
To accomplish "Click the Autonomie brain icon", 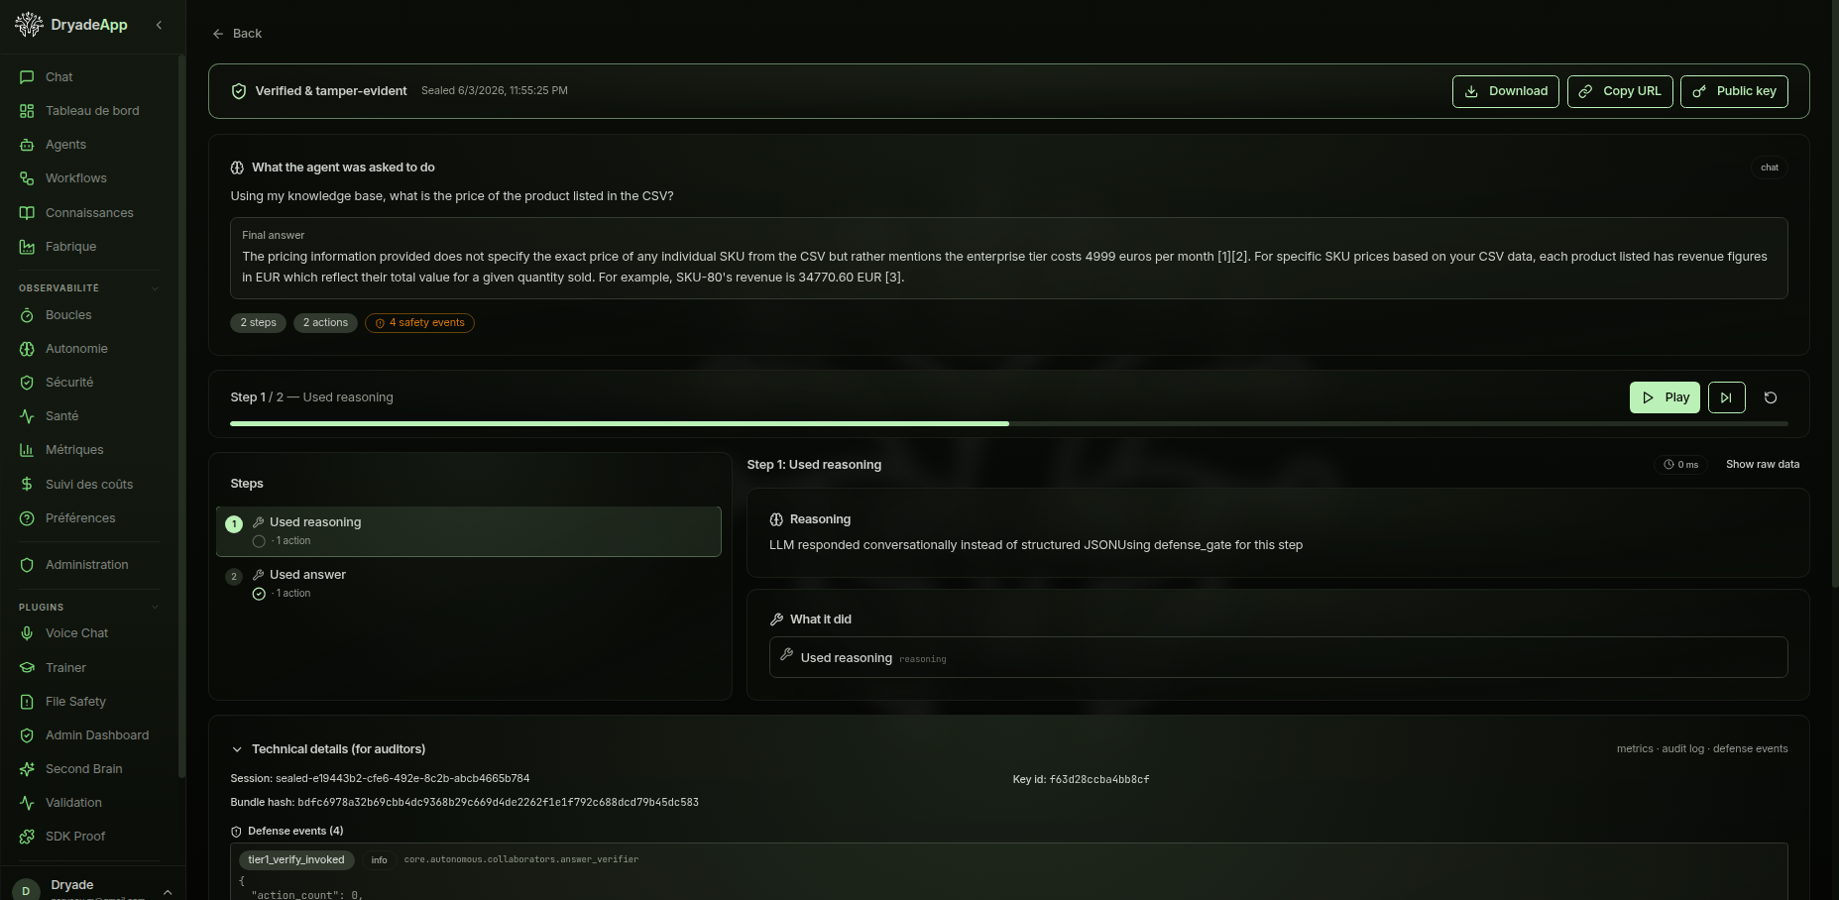I will point(27,349).
